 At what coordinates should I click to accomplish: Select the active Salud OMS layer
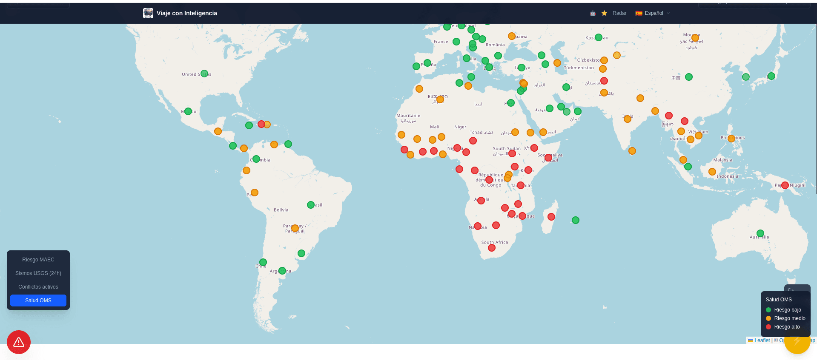tap(38, 300)
